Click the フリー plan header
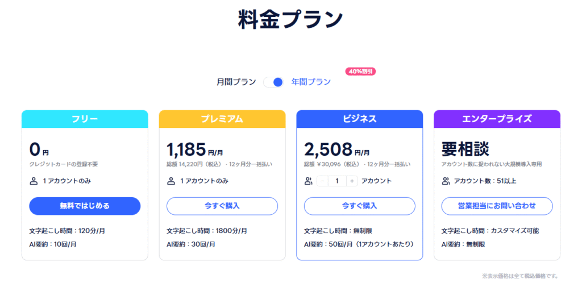The height and width of the screenshot is (291, 582). coord(85,119)
